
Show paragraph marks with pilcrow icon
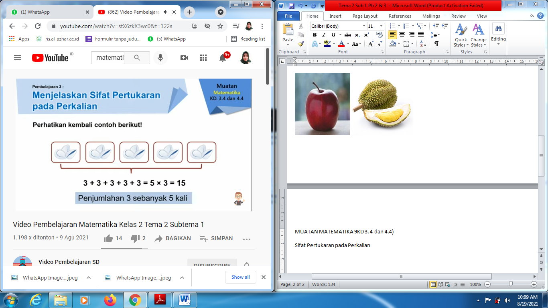tap(436, 44)
